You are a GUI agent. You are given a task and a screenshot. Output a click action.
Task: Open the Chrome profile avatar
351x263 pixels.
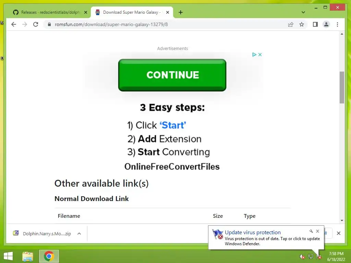(326, 24)
